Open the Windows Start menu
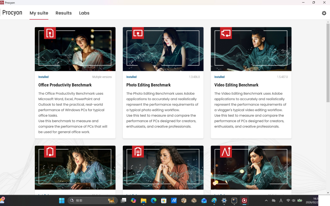The image size is (330, 206). point(62,201)
